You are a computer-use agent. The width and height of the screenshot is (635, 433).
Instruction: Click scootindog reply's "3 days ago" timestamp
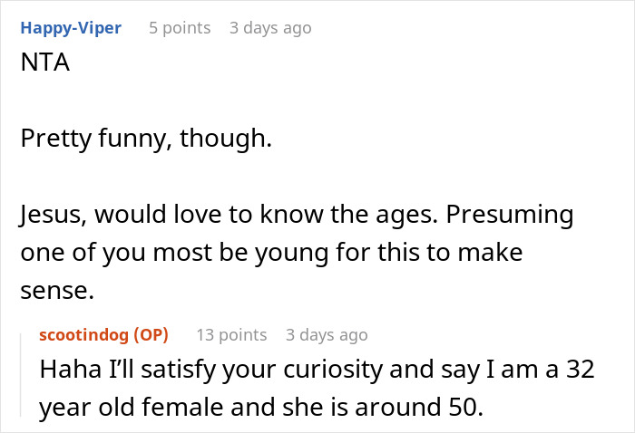click(327, 335)
